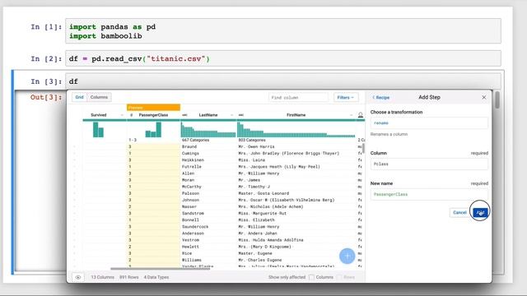The height and width of the screenshot is (296, 527).
Task: Enable the Columns checkbox for Show only affected
Action: pos(311,277)
